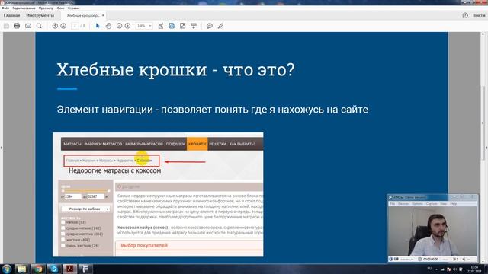This screenshot has width=488, height=274.
Task: Open the Файл menu
Action: [x=5, y=8]
